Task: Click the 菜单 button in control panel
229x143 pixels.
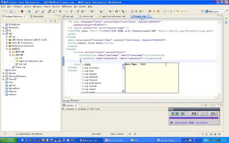Action: click(x=194, y=114)
